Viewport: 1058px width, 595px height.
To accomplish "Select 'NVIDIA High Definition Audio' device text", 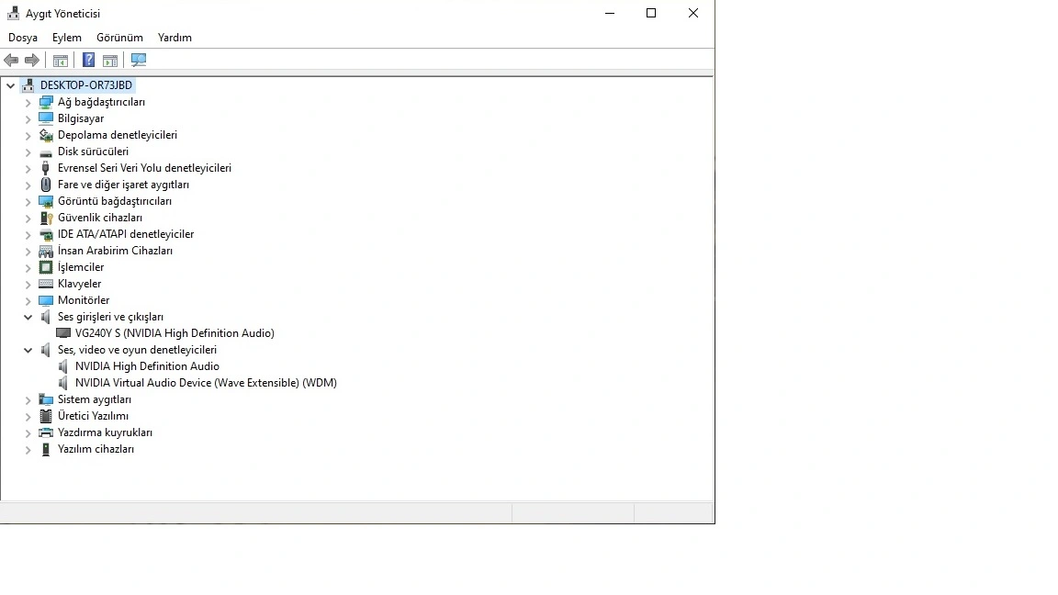I will click(147, 366).
